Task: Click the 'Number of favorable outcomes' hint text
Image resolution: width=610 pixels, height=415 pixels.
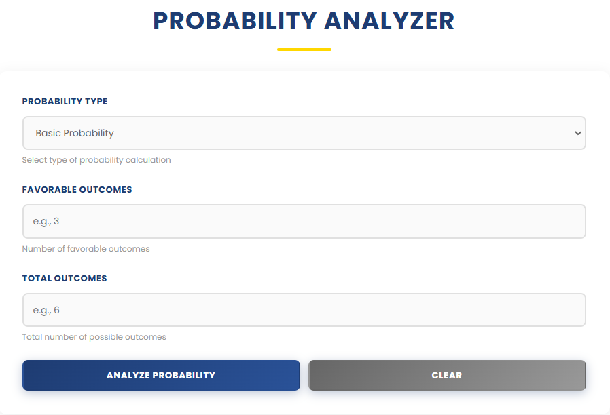Action: coord(86,249)
